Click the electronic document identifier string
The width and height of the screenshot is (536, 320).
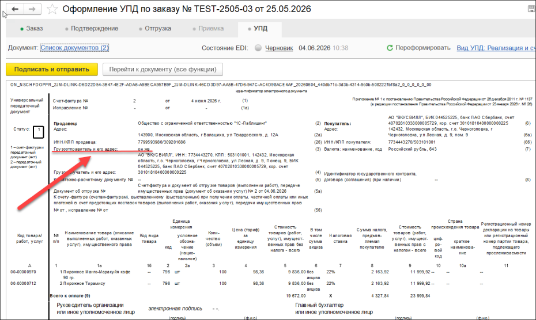pyautogui.click(x=221, y=85)
